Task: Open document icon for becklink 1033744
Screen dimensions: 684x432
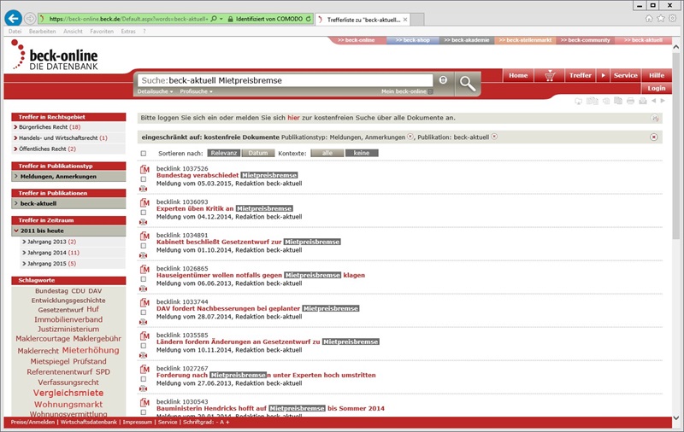Action: pyautogui.click(x=144, y=302)
